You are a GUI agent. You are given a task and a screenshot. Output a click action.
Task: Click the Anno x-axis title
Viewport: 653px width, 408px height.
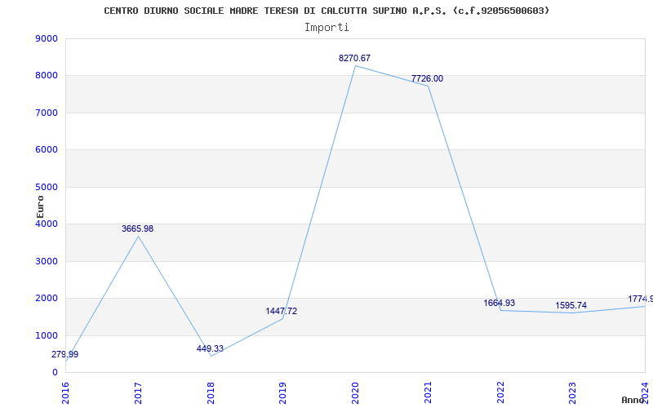coord(633,400)
